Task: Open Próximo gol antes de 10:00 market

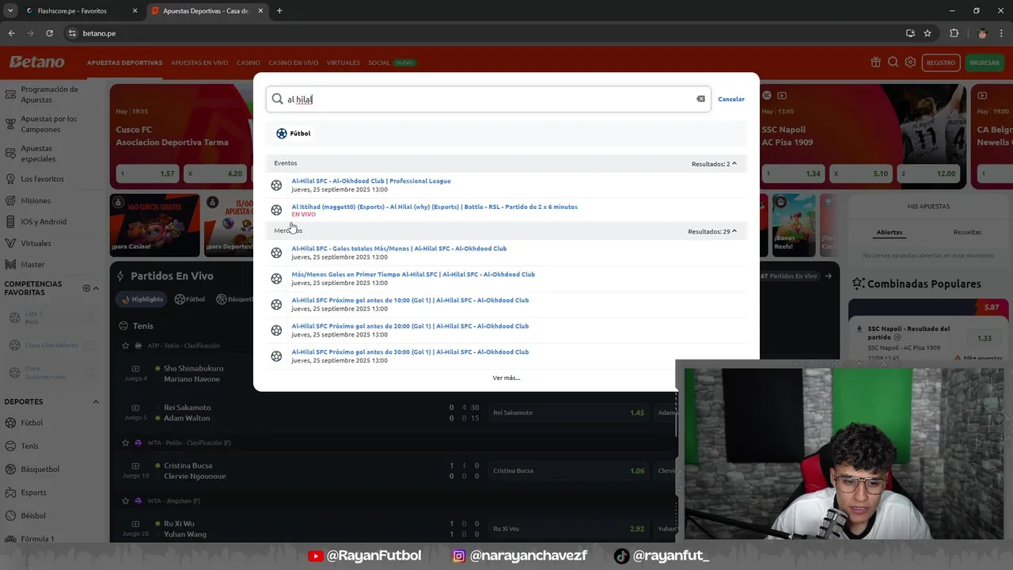Action: click(x=410, y=300)
